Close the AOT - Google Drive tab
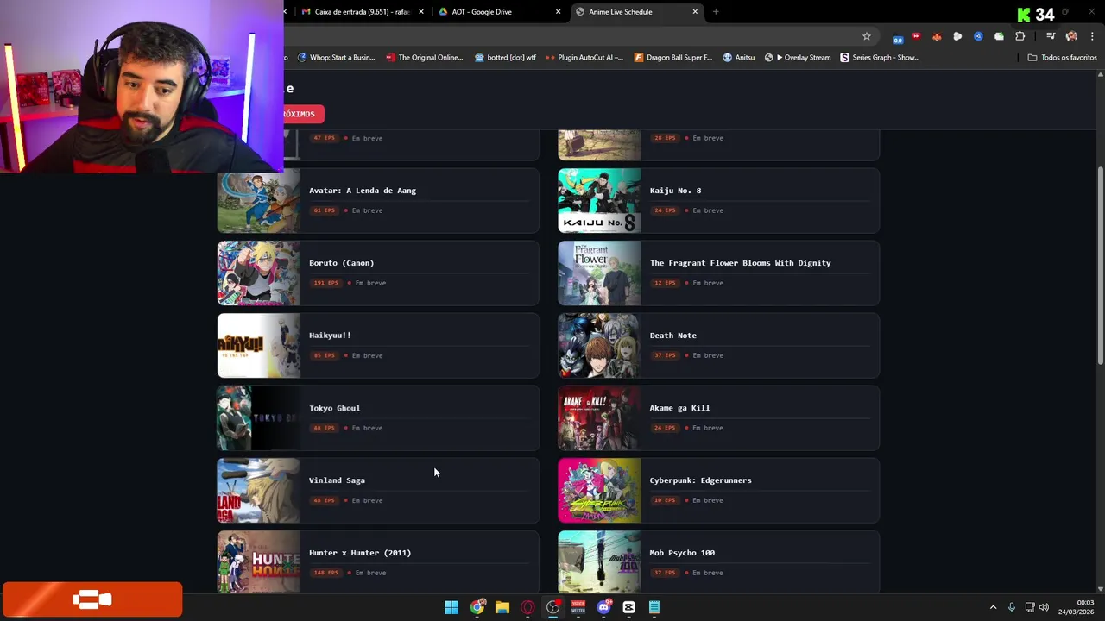Screen dimensions: 1105x621 [558, 12]
